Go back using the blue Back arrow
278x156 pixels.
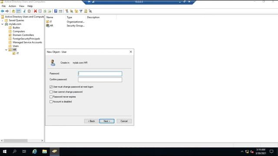point(3,11)
